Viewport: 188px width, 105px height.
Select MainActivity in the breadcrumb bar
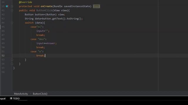coord(21,94)
